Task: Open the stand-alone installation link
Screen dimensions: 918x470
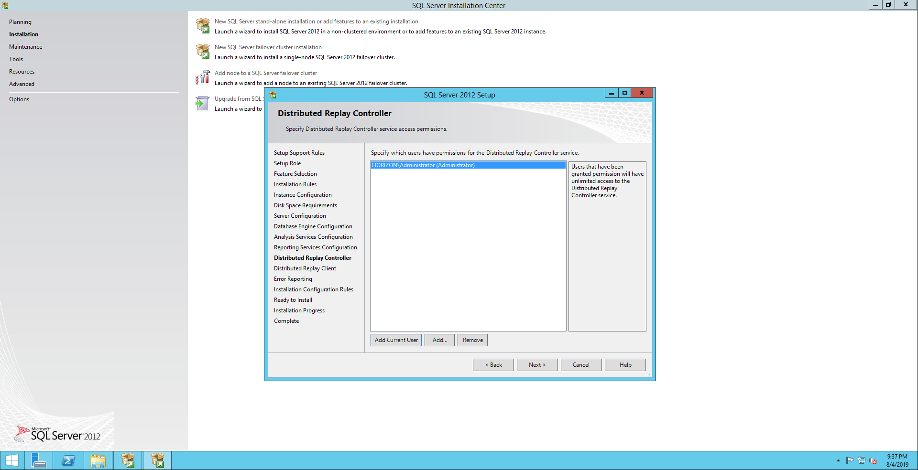Action: click(x=316, y=21)
